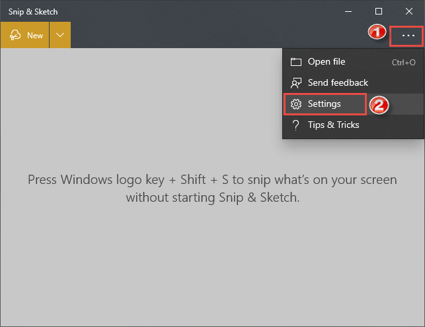Click the question mark Tips icon
Screen dimensions: 425x327
(x=295, y=125)
